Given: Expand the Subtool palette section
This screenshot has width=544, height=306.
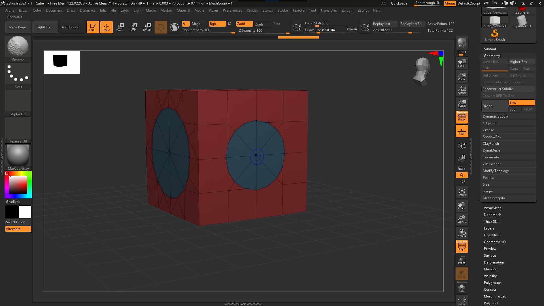Looking at the screenshot, I should pos(490,49).
